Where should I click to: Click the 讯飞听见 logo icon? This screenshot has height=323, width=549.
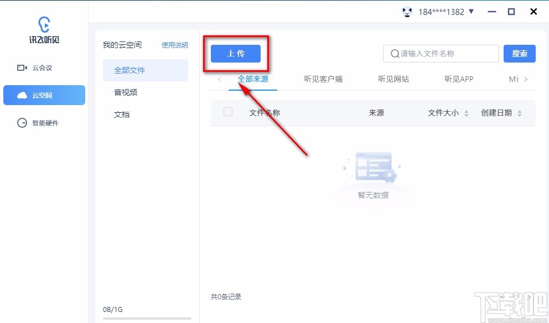pyautogui.click(x=44, y=30)
